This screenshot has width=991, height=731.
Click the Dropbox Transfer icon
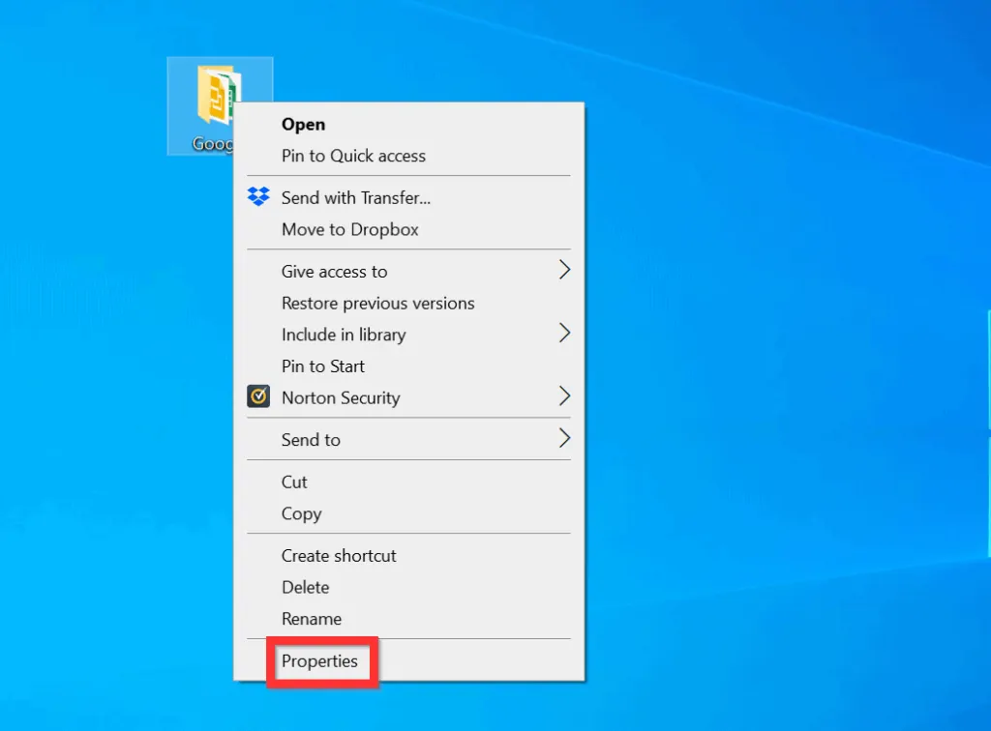257,197
